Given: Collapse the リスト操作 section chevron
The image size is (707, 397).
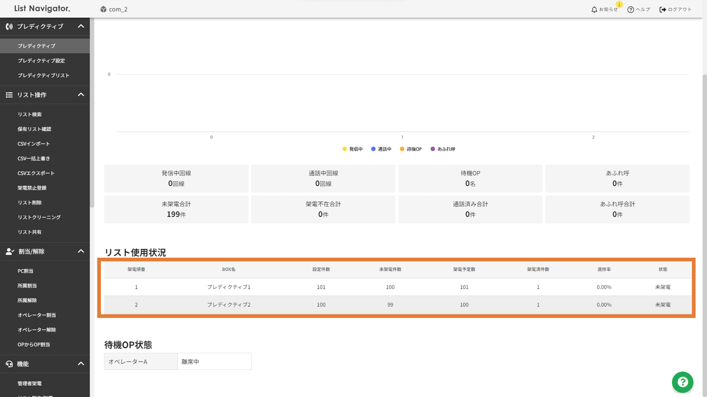Looking at the screenshot, I should [x=81, y=95].
